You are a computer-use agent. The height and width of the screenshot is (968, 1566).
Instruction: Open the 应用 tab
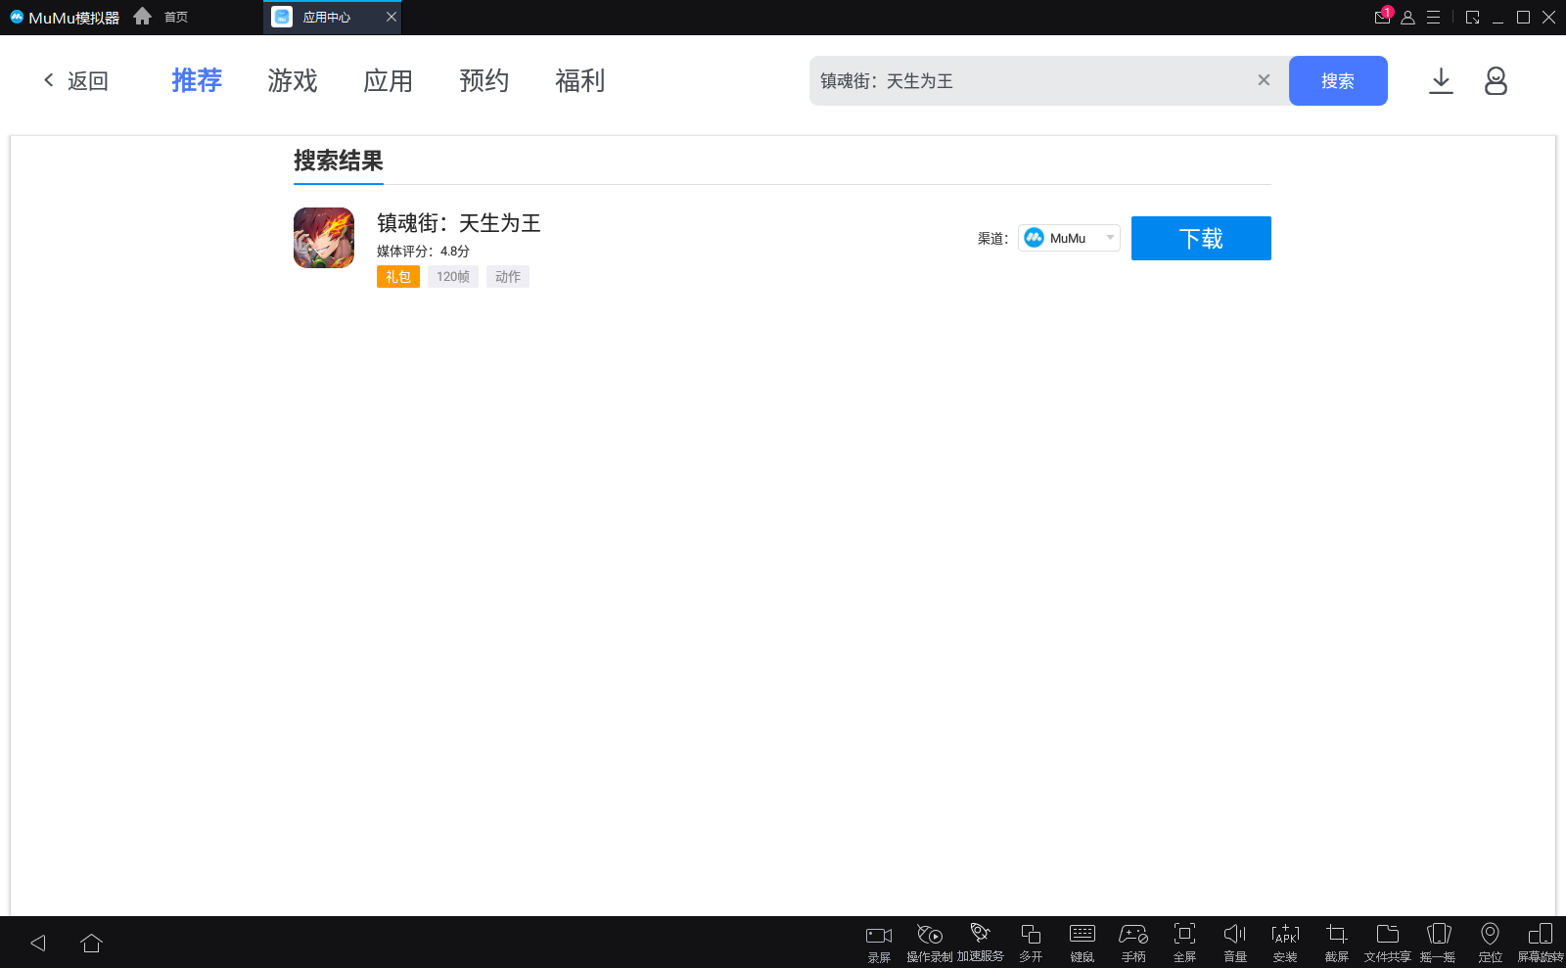pyautogui.click(x=389, y=80)
